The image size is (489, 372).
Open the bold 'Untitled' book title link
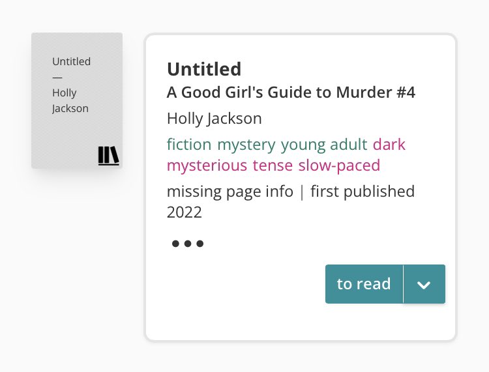click(x=204, y=69)
